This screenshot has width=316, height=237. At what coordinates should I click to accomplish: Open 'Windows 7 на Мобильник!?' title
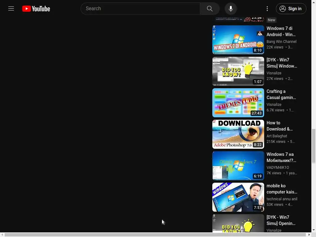click(x=281, y=157)
